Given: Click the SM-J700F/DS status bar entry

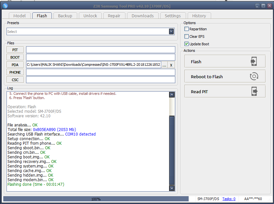Looking at the screenshot, I should [x=208, y=199].
